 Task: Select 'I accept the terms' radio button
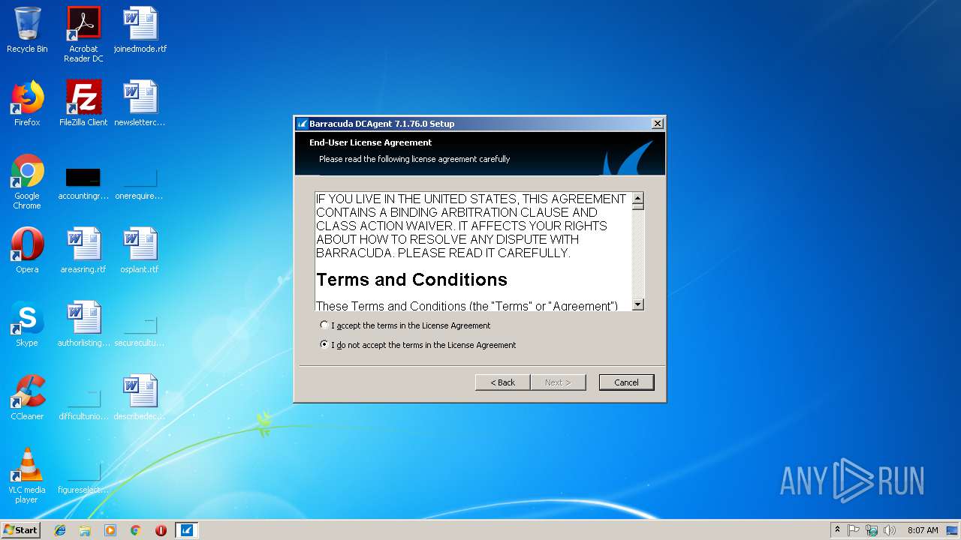pos(324,325)
